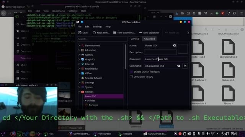Select libXau.so.6 file in Files
245x137 pixels.
pyautogui.click(x=228, y=72)
